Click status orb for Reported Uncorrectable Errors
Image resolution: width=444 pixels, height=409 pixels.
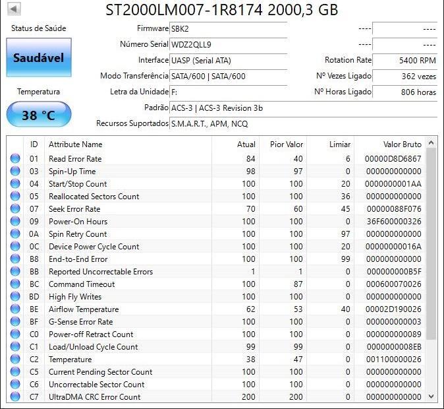pos(15,271)
